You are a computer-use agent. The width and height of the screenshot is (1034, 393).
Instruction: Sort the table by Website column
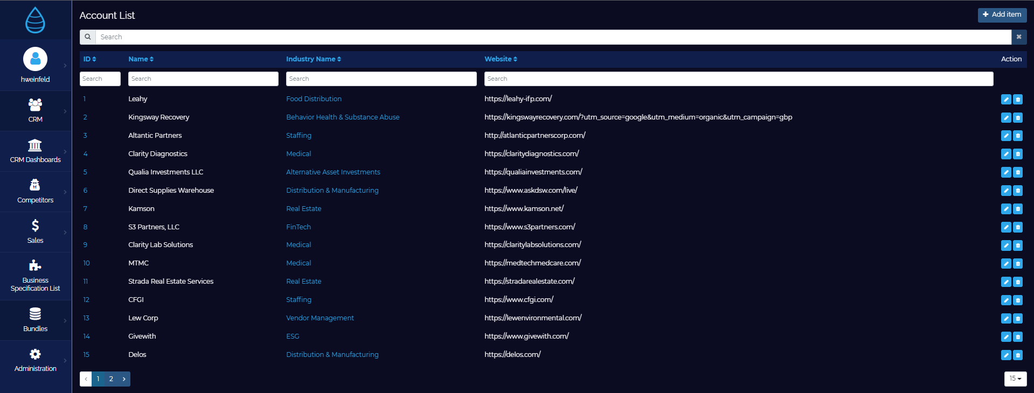click(501, 59)
